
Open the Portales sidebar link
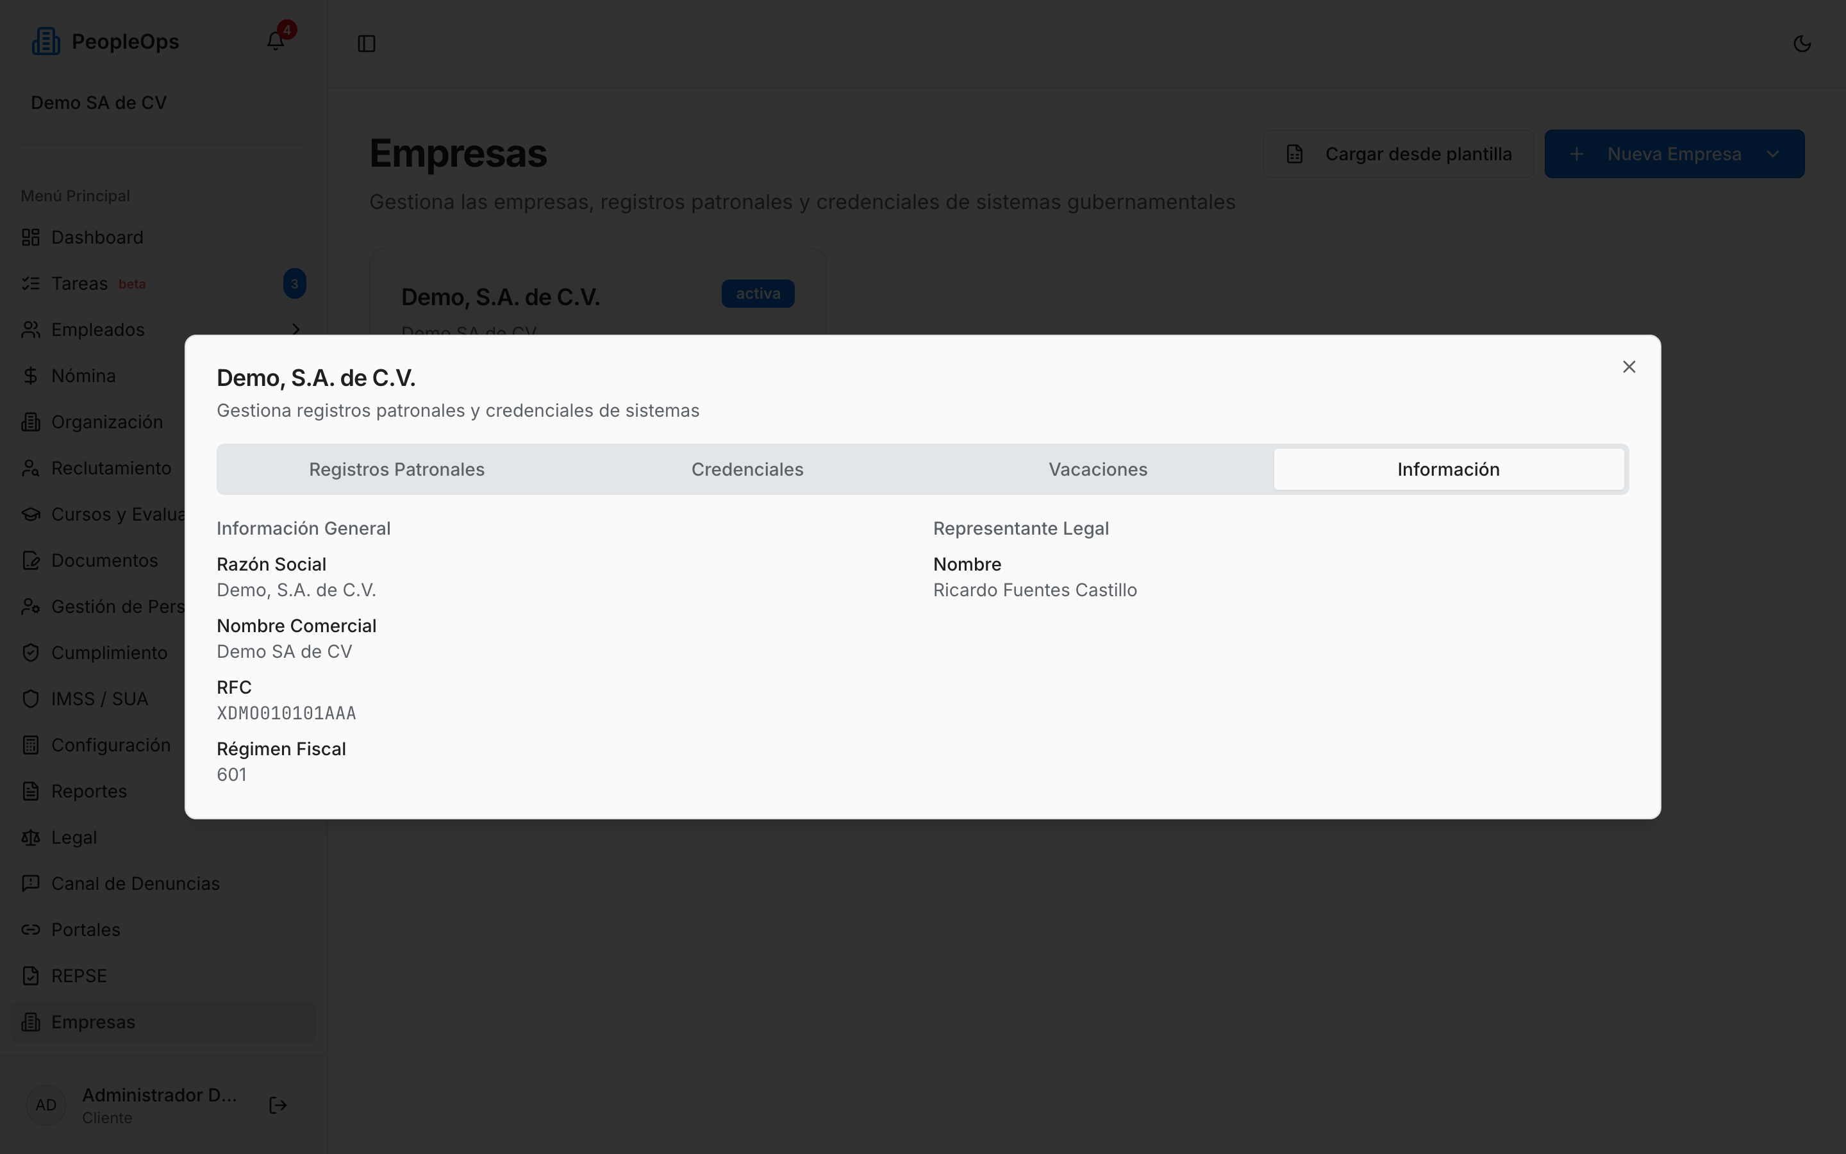click(x=162, y=930)
